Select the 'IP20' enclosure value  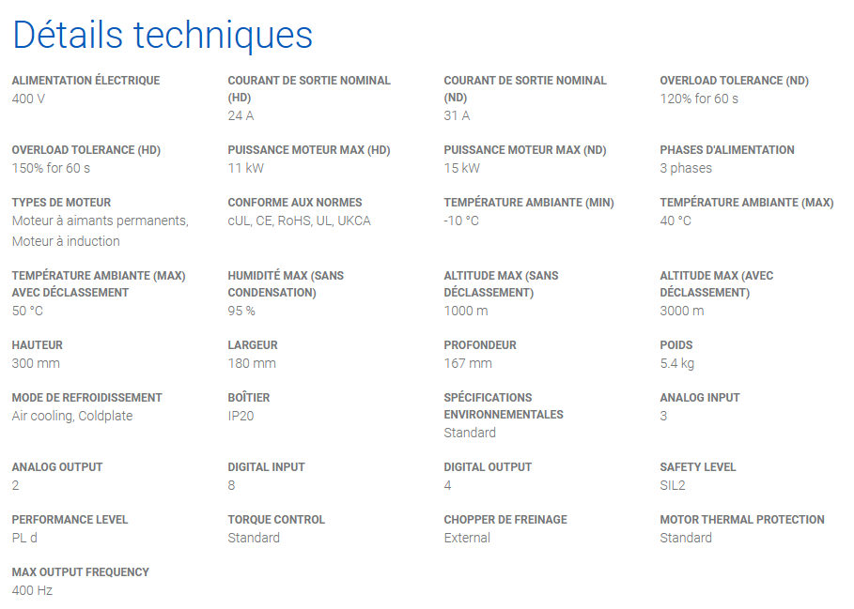tap(241, 417)
